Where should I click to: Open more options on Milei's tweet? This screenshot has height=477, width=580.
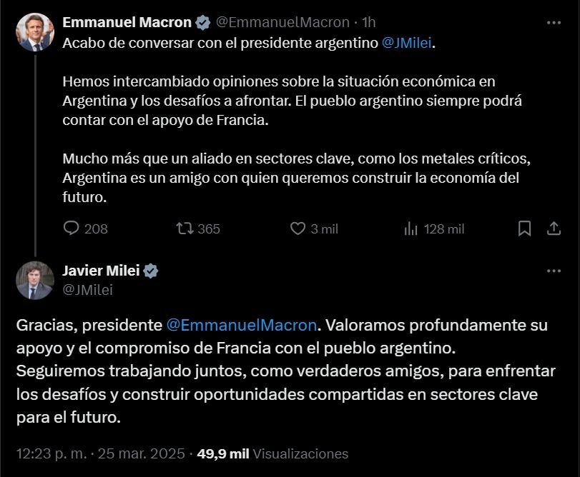[554, 271]
